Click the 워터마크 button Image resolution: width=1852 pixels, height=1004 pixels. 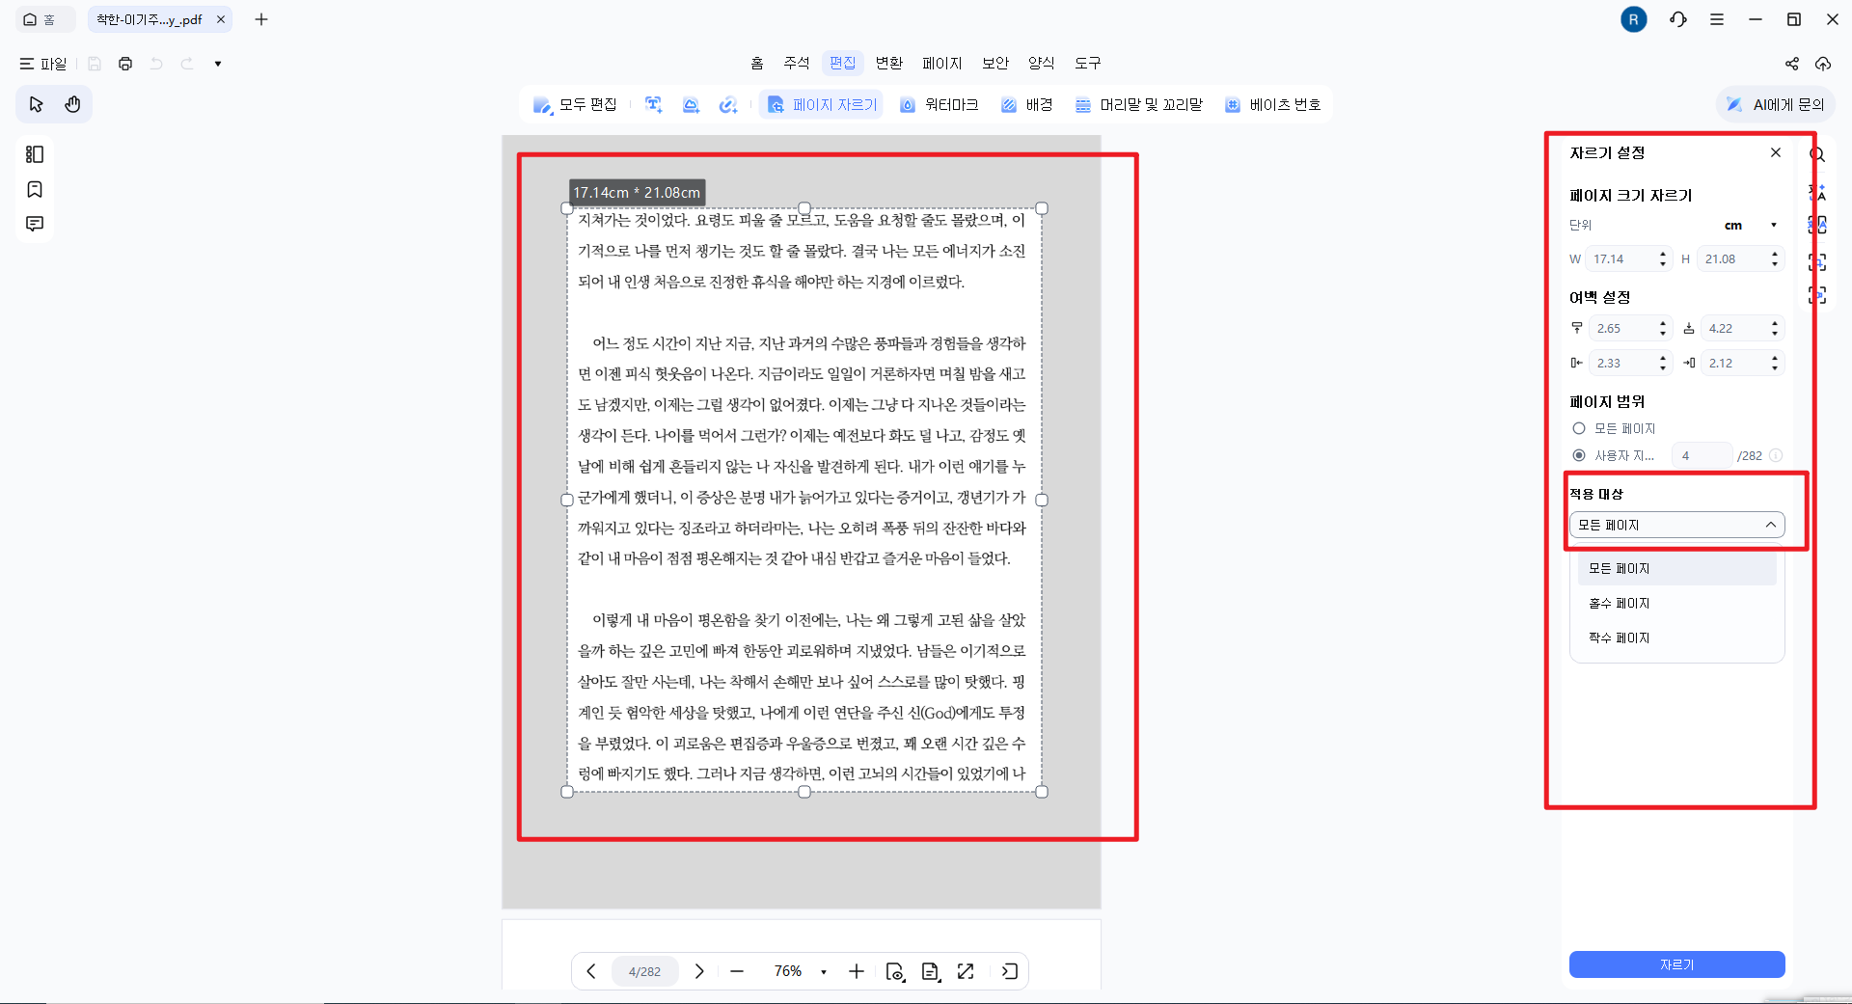tap(940, 104)
